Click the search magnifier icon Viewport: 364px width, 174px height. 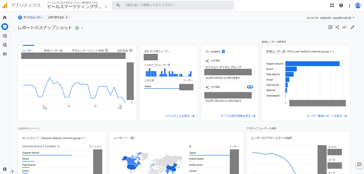pyautogui.click(x=118, y=5)
